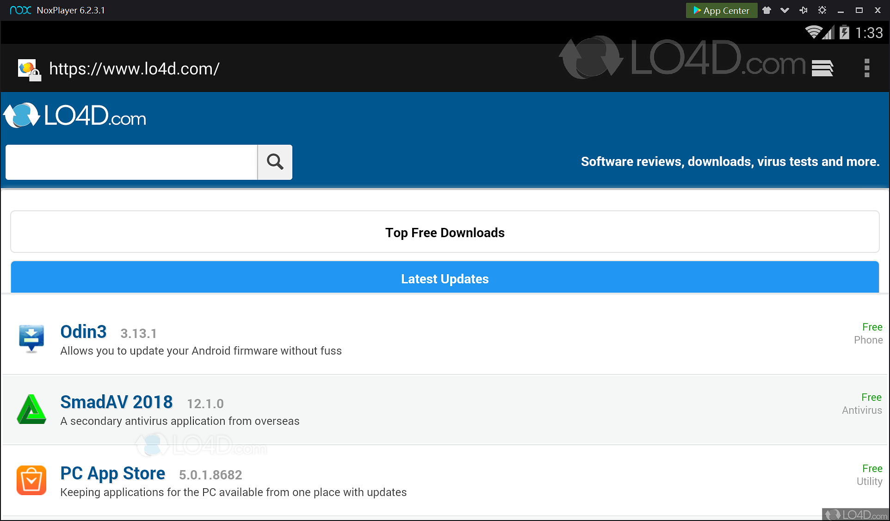The width and height of the screenshot is (890, 521).
Task: Select the Latest Updates tab
Action: point(445,279)
